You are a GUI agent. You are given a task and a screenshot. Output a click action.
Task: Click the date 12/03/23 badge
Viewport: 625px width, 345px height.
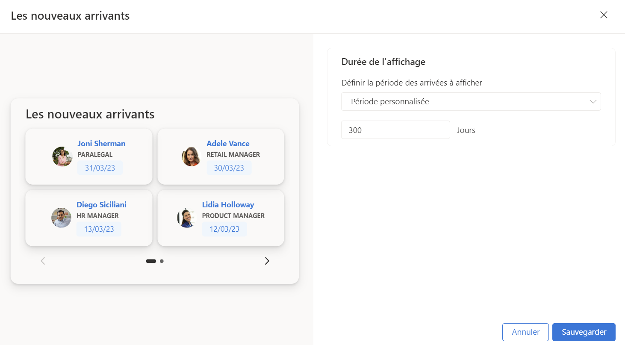[224, 229]
